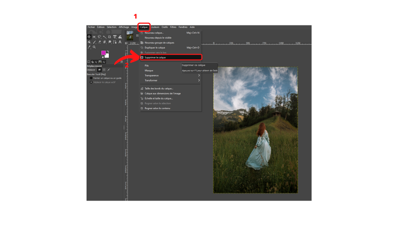405x226 pixels.
Task: Choose Pointer un calque ou un guide
Action: point(106,78)
